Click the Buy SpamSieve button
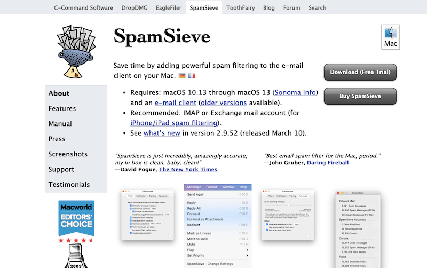Viewport: 427px width, 268px height. (x=360, y=96)
